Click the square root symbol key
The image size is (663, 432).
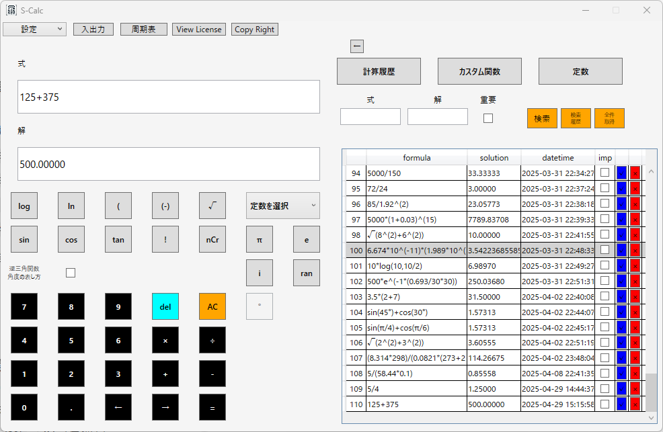[x=212, y=206]
